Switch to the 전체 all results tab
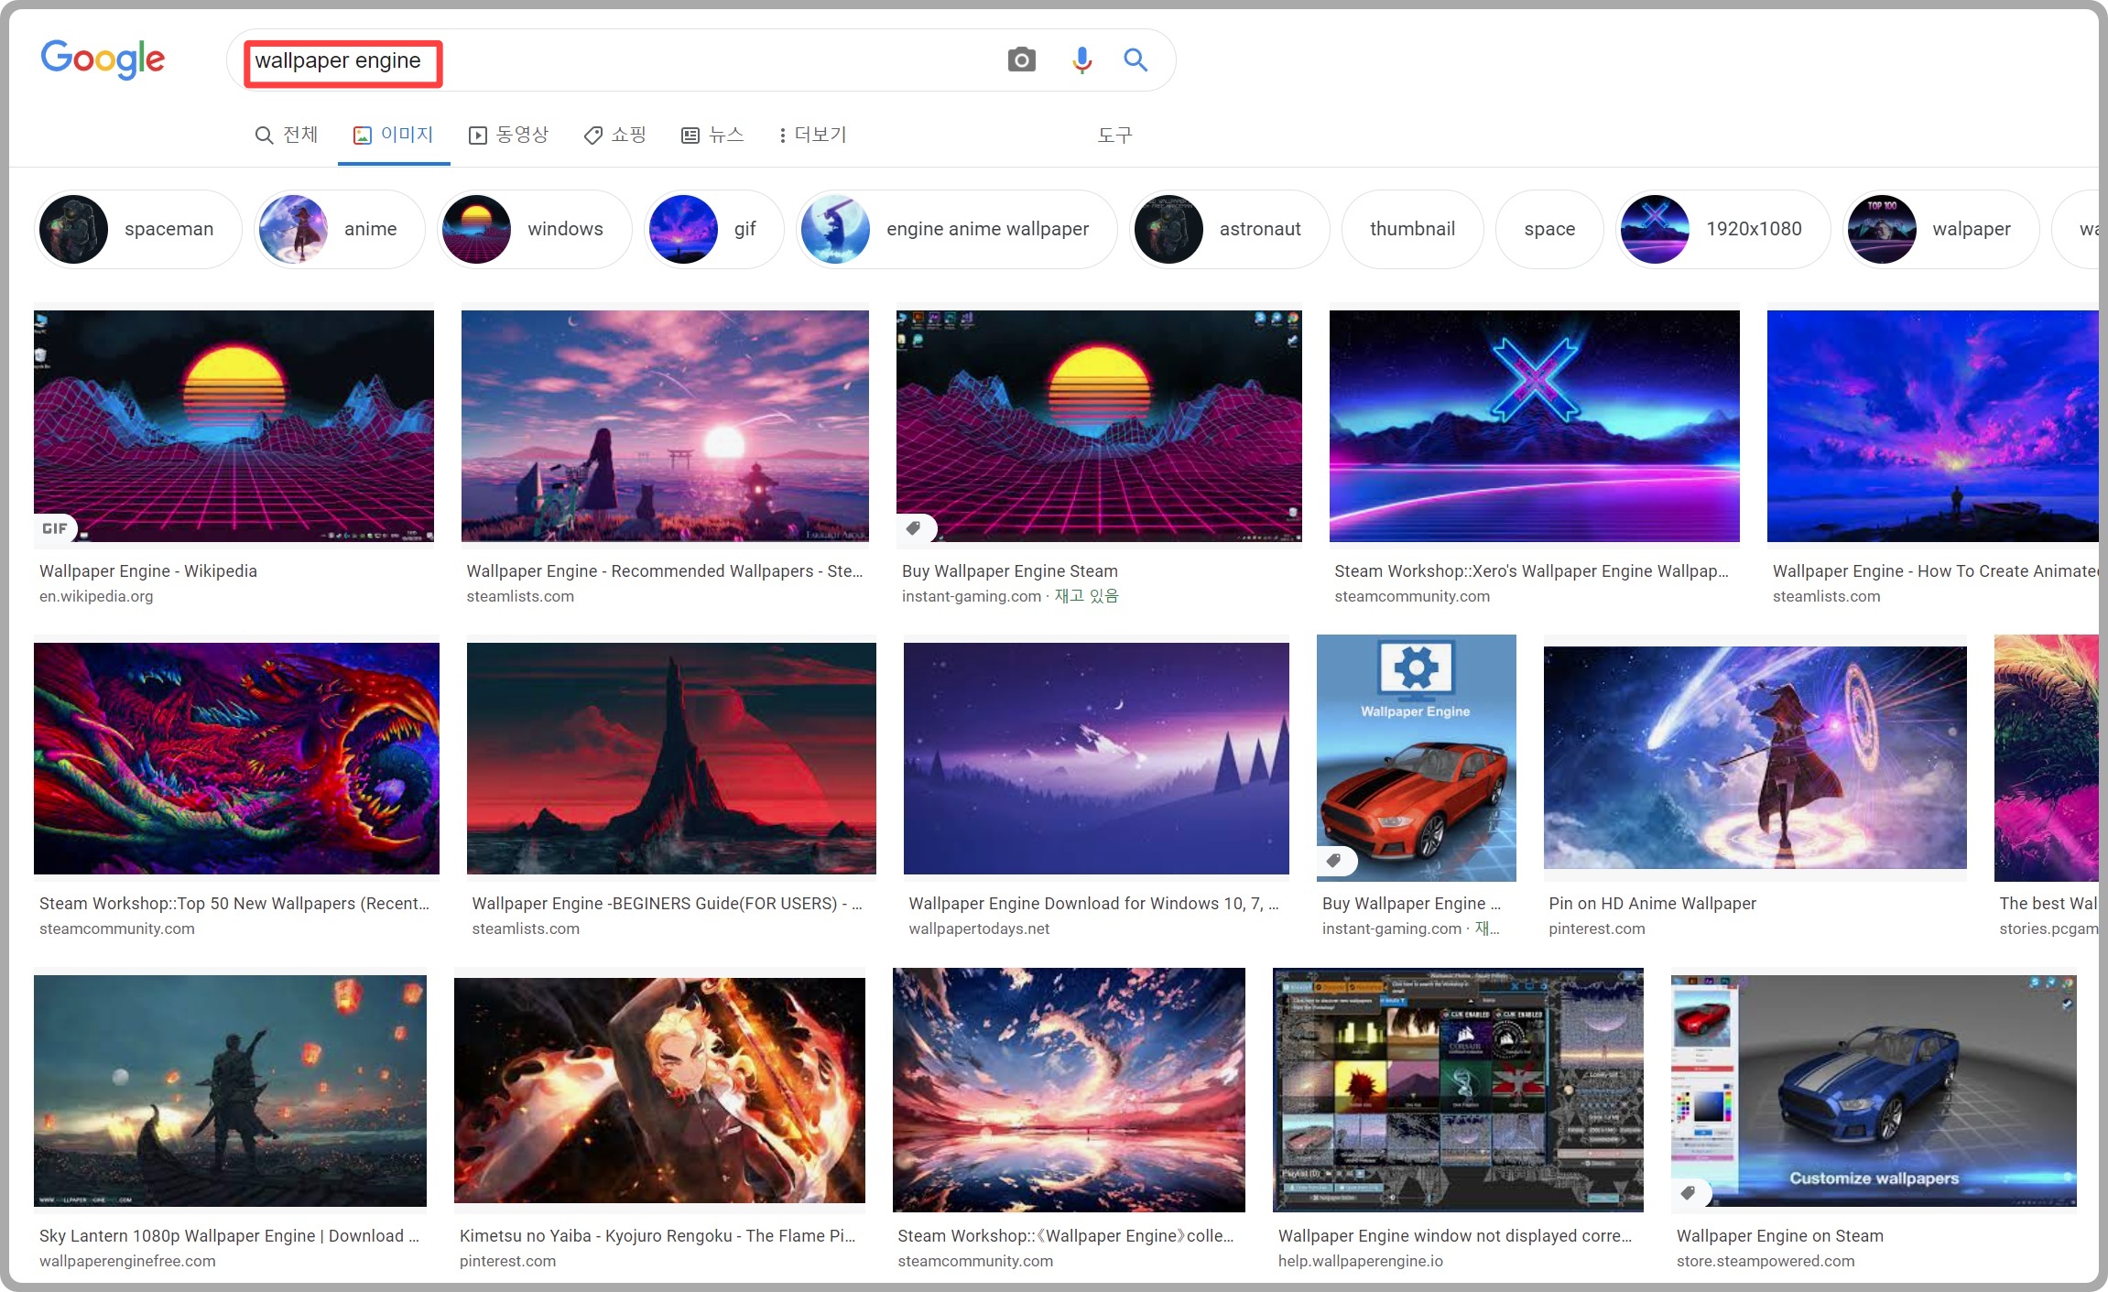 (287, 136)
